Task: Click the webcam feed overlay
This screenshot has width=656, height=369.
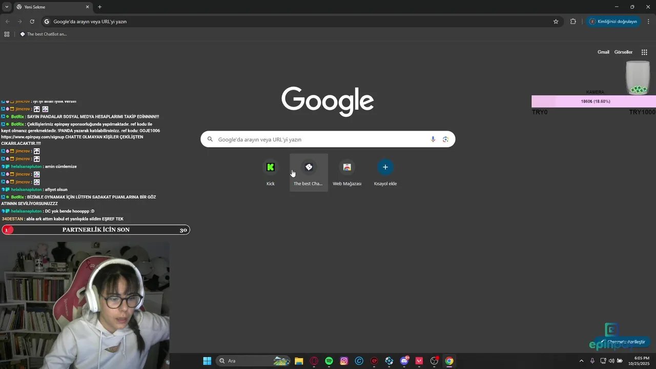Action: click(85, 305)
